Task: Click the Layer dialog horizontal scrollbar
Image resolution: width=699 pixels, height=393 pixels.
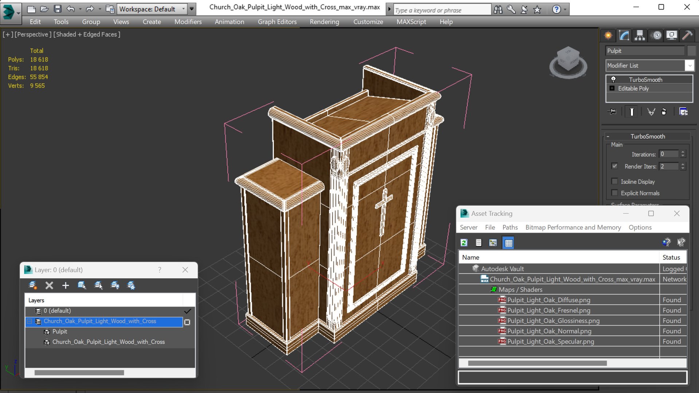Action: click(x=79, y=373)
